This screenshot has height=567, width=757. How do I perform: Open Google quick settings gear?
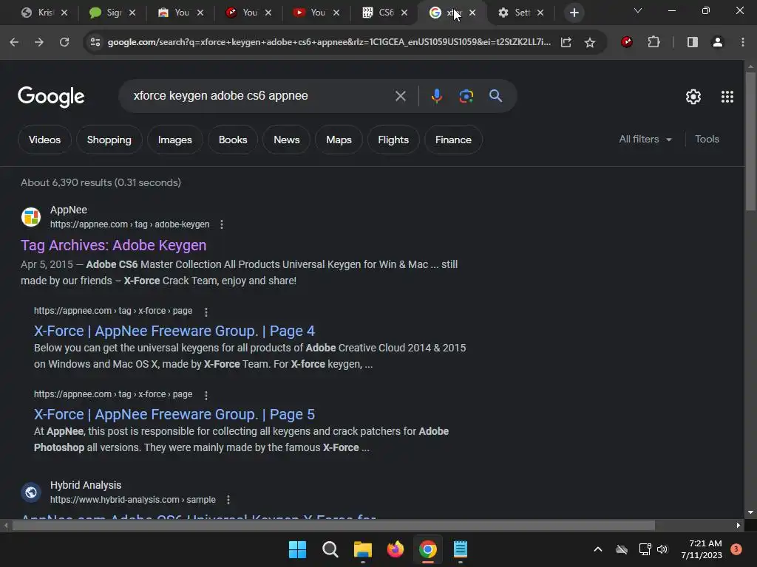tap(693, 97)
